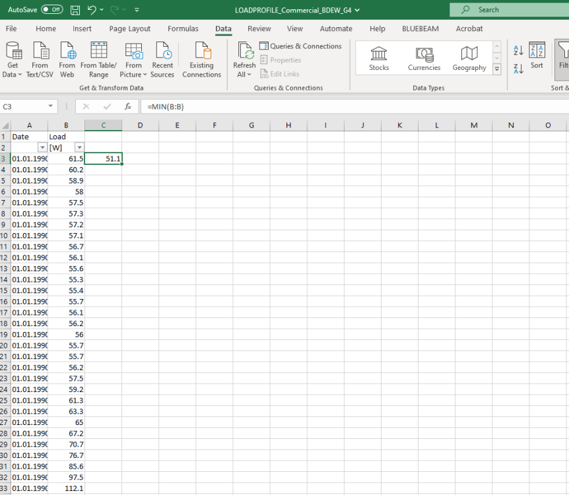Screen dimensions: 569x495
Task: Open the Page Layout tab
Action: [x=130, y=29]
